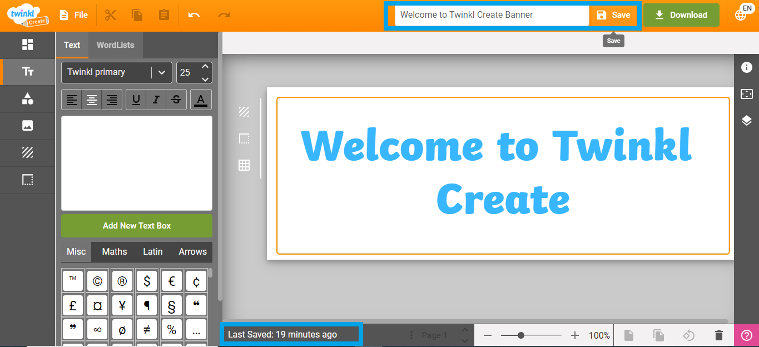The image size is (759, 347).
Task: Open the templates layout sidebar icon
Action: point(27,44)
